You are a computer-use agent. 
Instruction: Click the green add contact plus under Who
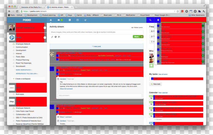click(x=151, y=66)
